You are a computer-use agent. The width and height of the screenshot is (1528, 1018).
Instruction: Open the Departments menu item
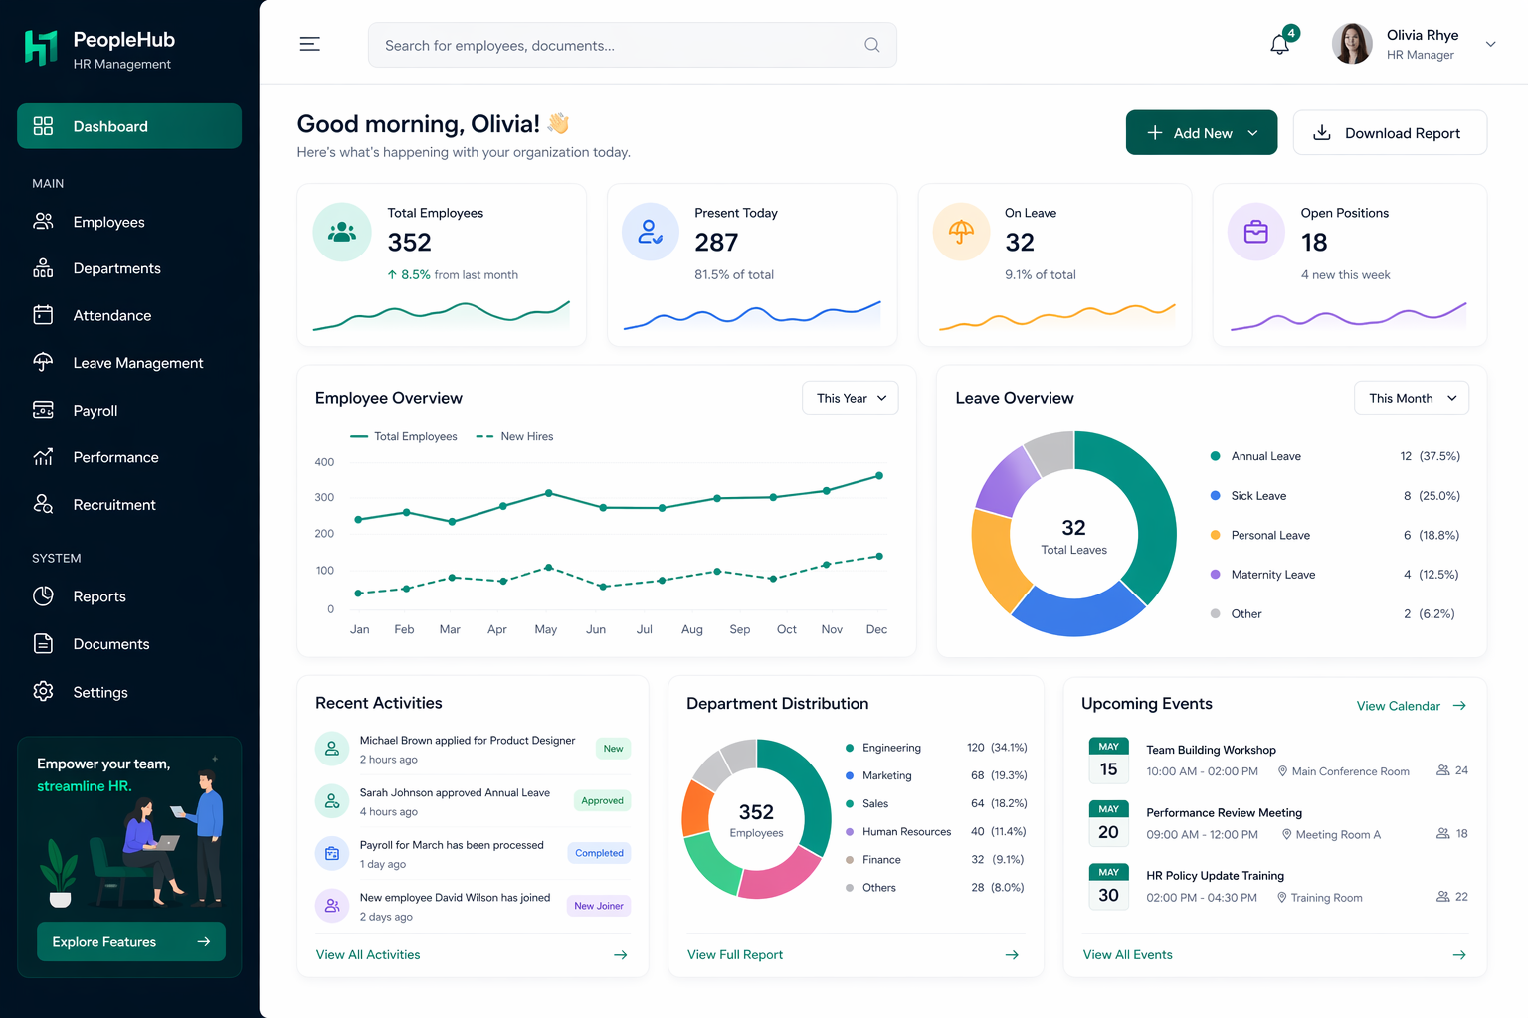click(x=129, y=268)
